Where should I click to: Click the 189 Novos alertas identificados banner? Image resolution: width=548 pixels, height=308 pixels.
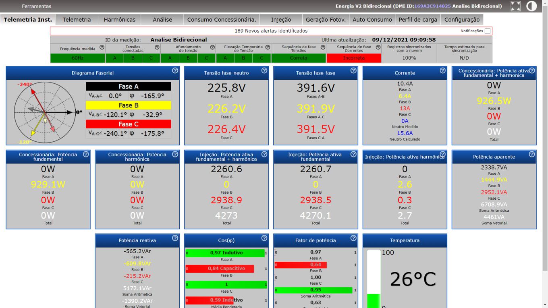point(271,31)
